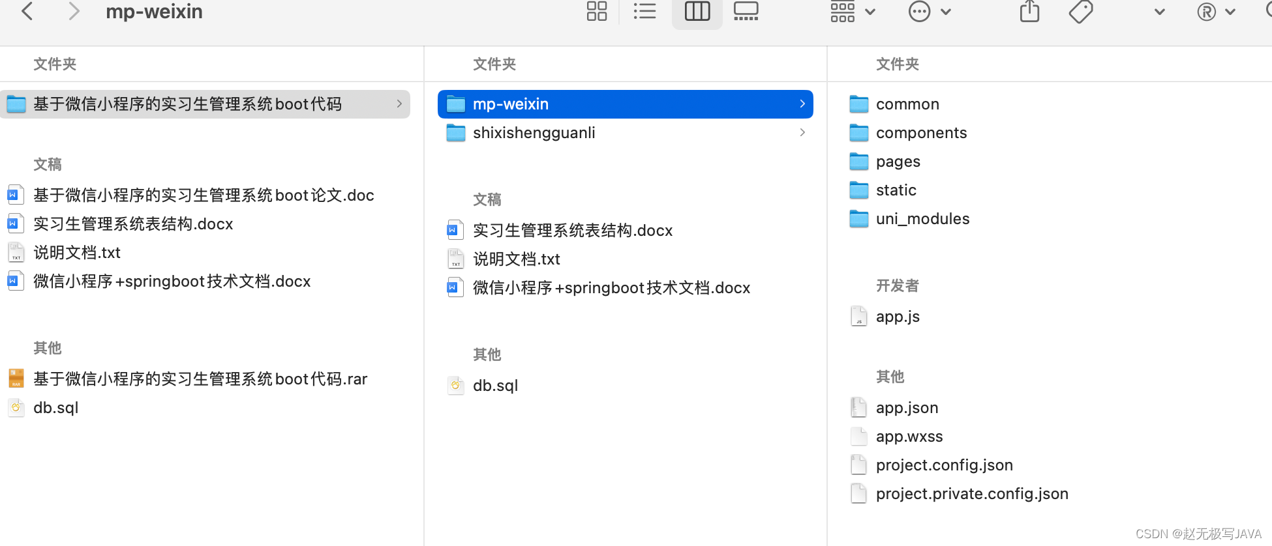This screenshot has height=546, width=1272.
Task: Select db.sql in left column
Action: point(55,408)
